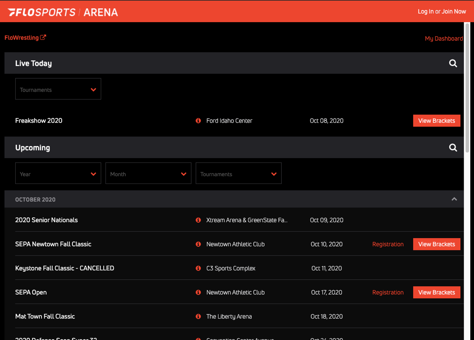The height and width of the screenshot is (340, 474).
Task: Collapse the October 2020 event list
Action: coord(454,199)
